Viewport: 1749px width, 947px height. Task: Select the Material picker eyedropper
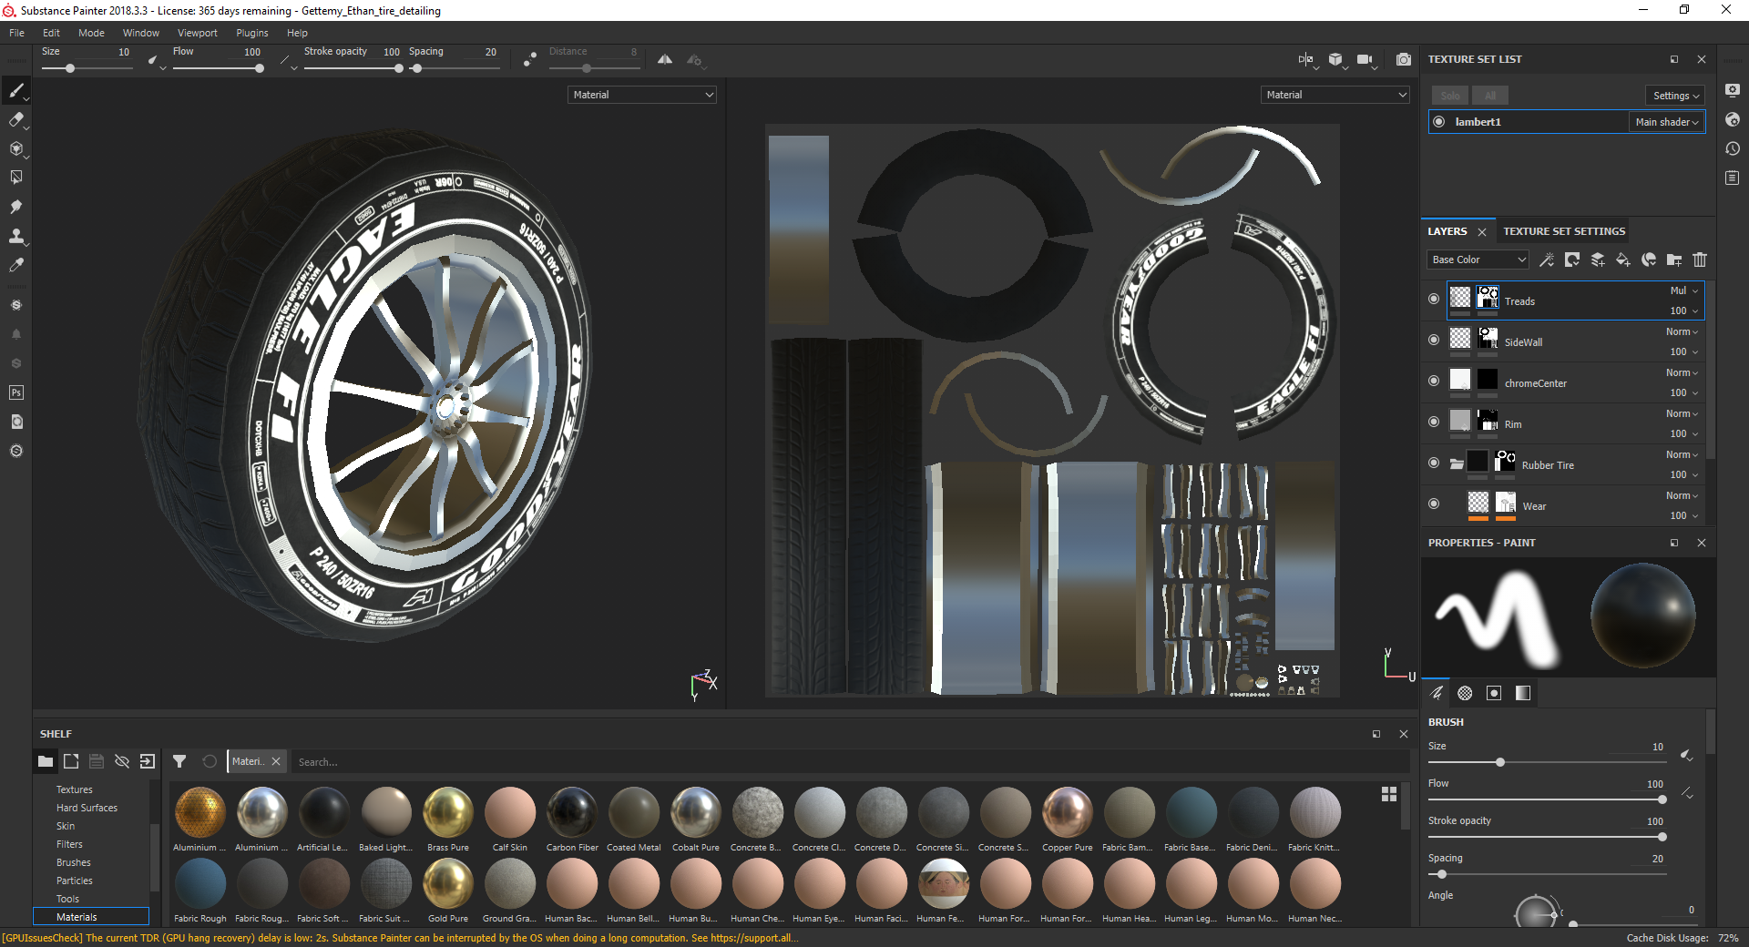(16, 265)
